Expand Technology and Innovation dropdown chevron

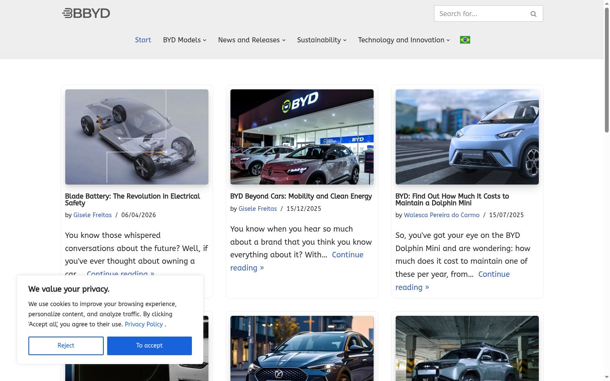tap(448, 40)
